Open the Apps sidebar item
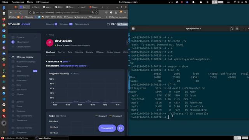Viewport: 249px width, 140px height. pos(19,71)
